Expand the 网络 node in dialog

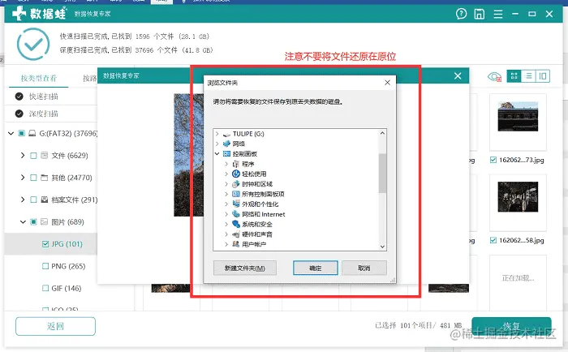(x=217, y=144)
